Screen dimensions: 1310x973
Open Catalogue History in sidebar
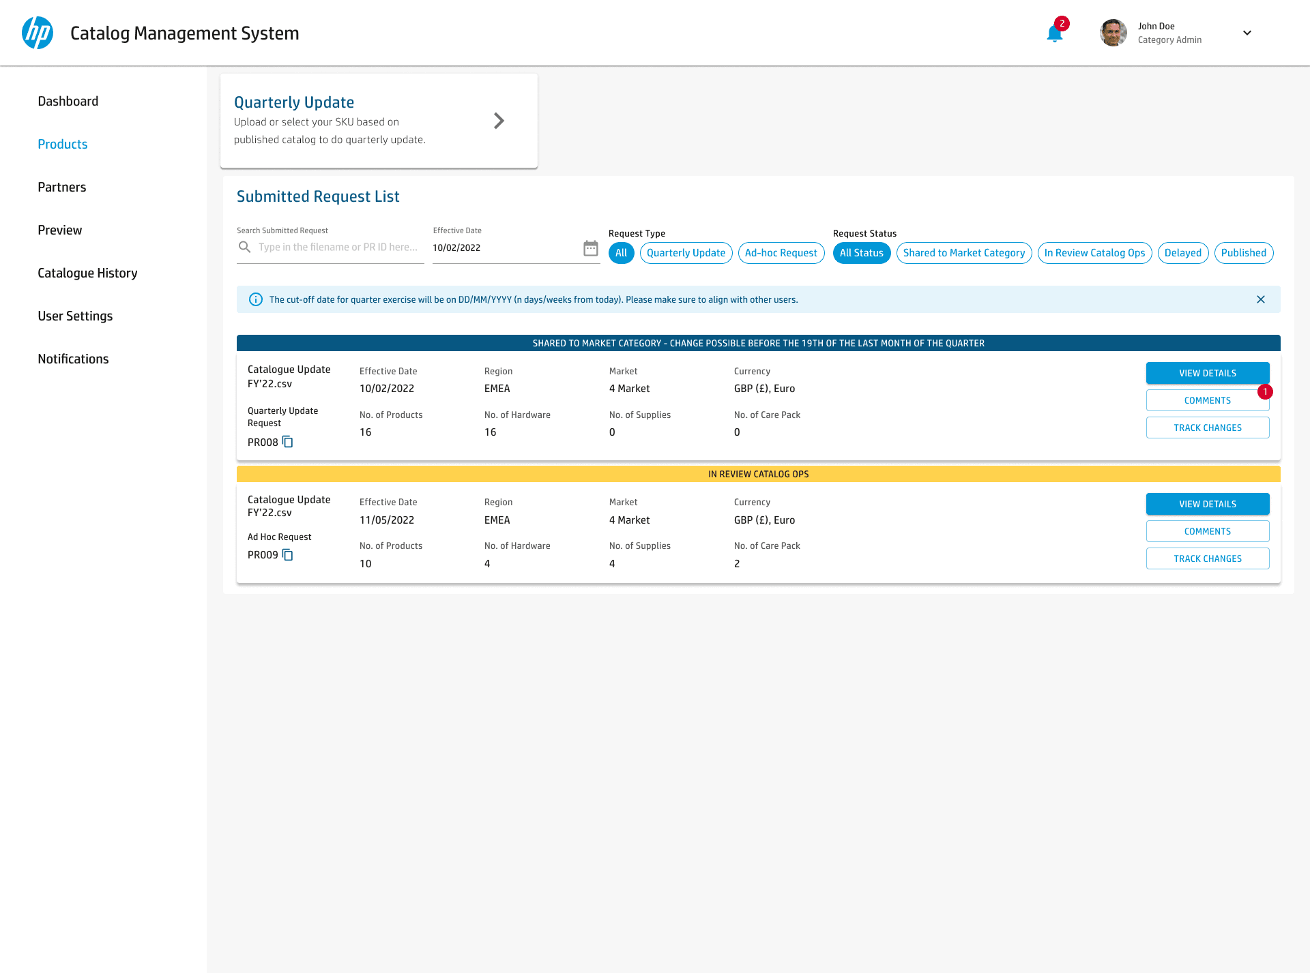(87, 273)
